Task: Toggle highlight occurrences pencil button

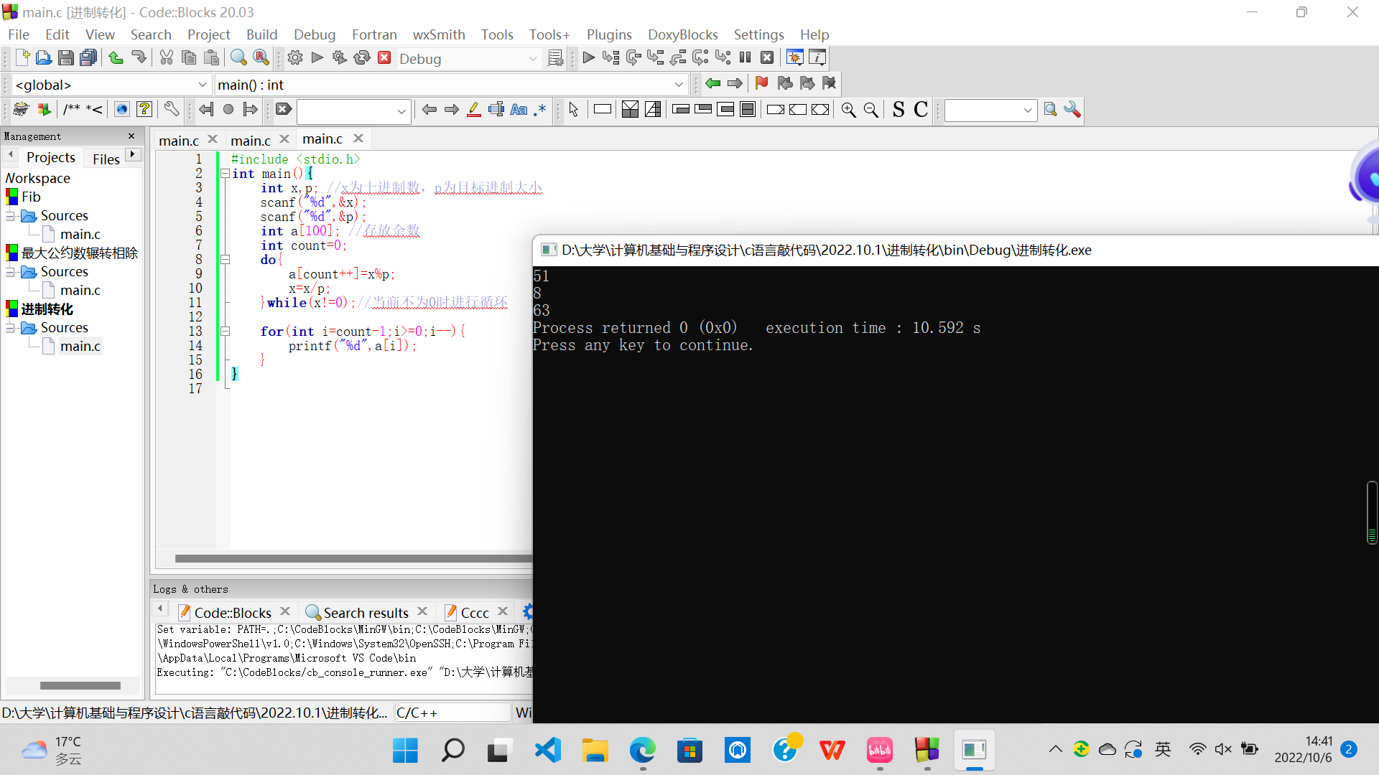Action: click(x=473, y=110)
